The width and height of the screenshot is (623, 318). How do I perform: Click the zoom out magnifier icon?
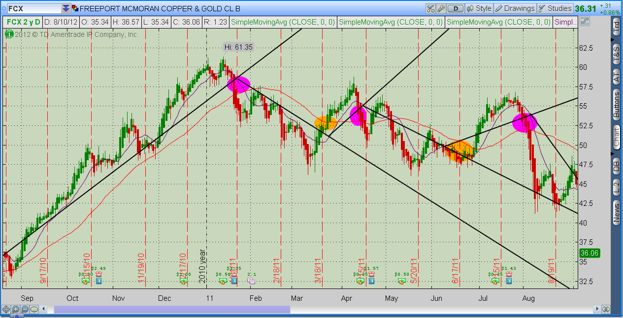tap(25, 309)
